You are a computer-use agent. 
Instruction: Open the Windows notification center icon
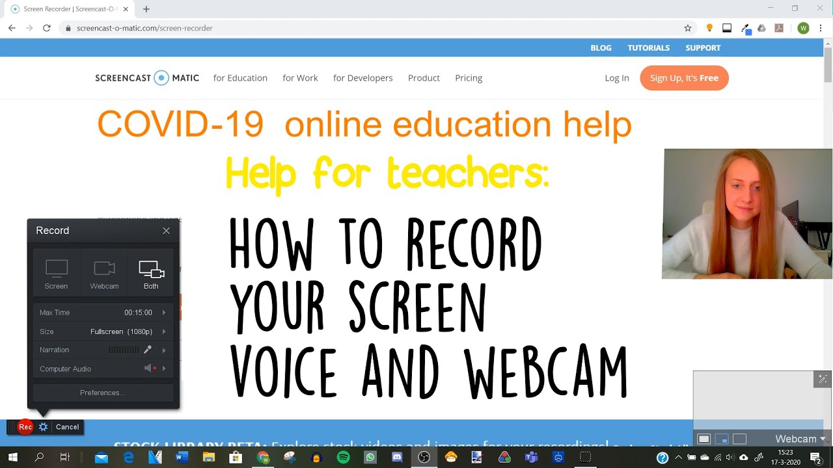click(x=815, y=458)
